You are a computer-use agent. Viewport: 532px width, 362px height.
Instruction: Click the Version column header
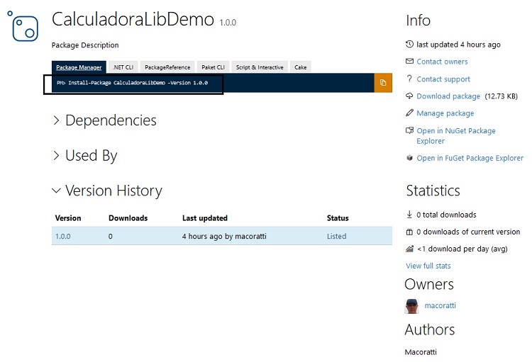point(68,218)
